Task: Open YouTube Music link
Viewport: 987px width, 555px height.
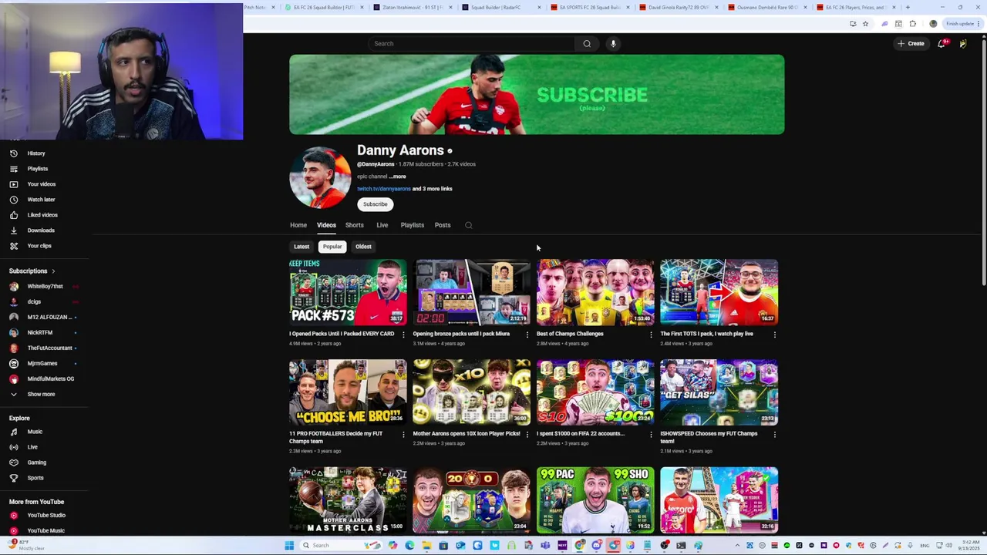Action: [x=46, y=530]
